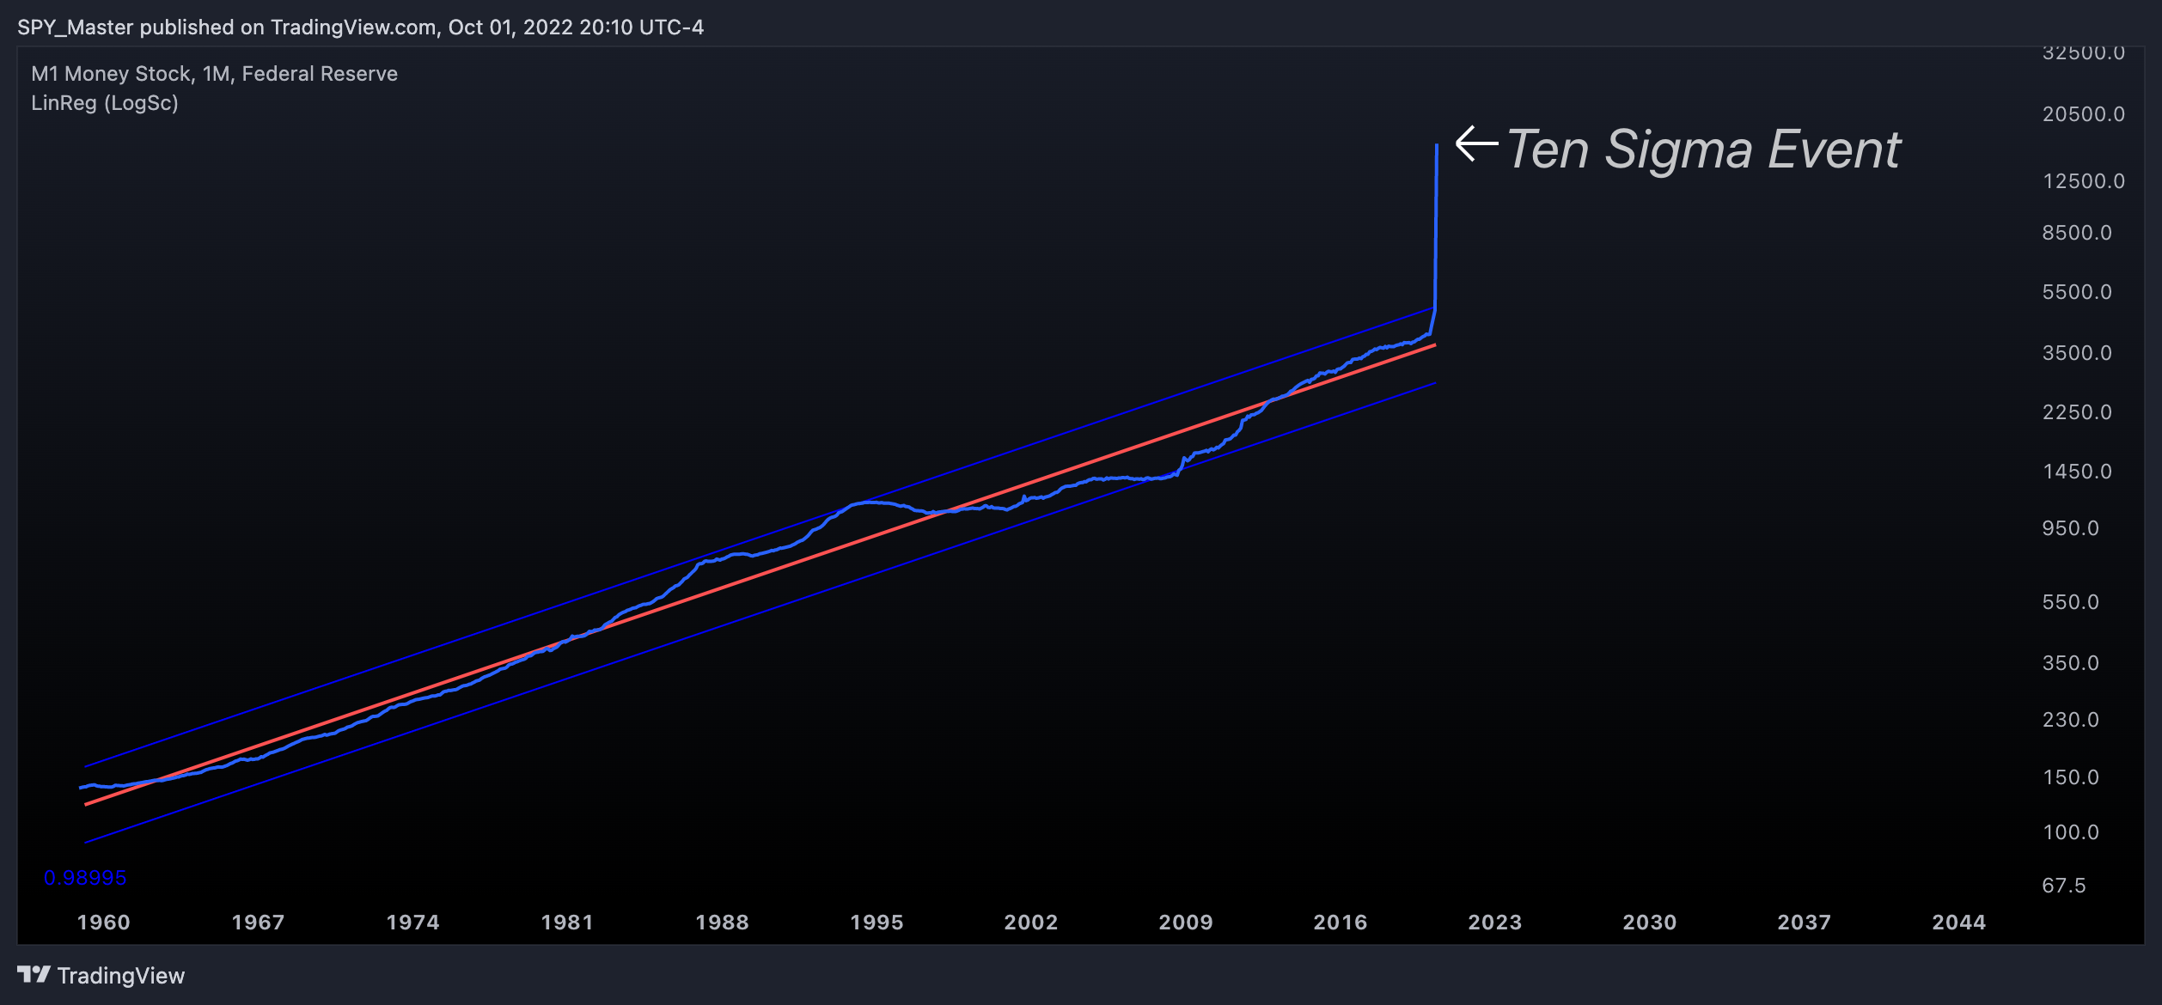2162x1005 pixels.
Task: Select the 'M1 Money Stock, 1M, Federal Reserve' title
Action: point(214,74)
